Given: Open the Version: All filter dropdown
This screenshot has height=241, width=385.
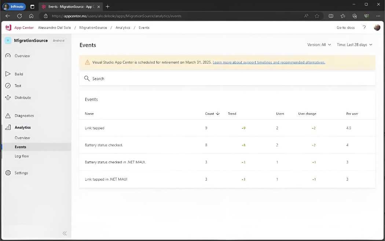Looking at the screenshot, I should 319,44.
